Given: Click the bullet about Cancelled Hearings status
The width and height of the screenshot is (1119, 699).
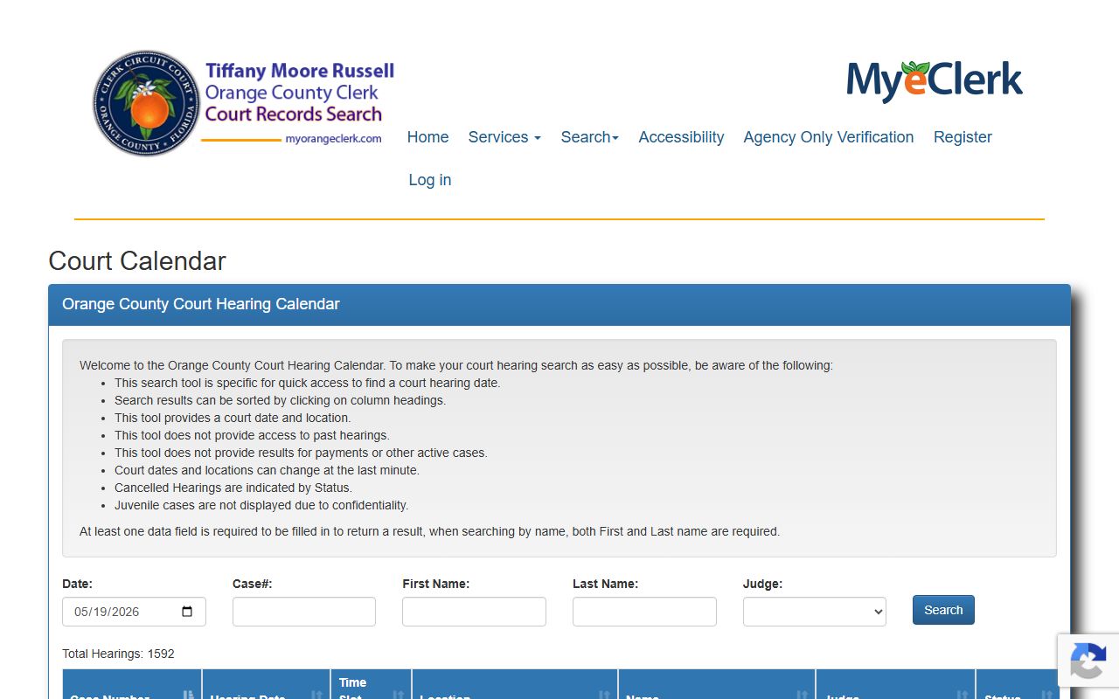Looking at the screenshot, I should (x=233, y=488).
